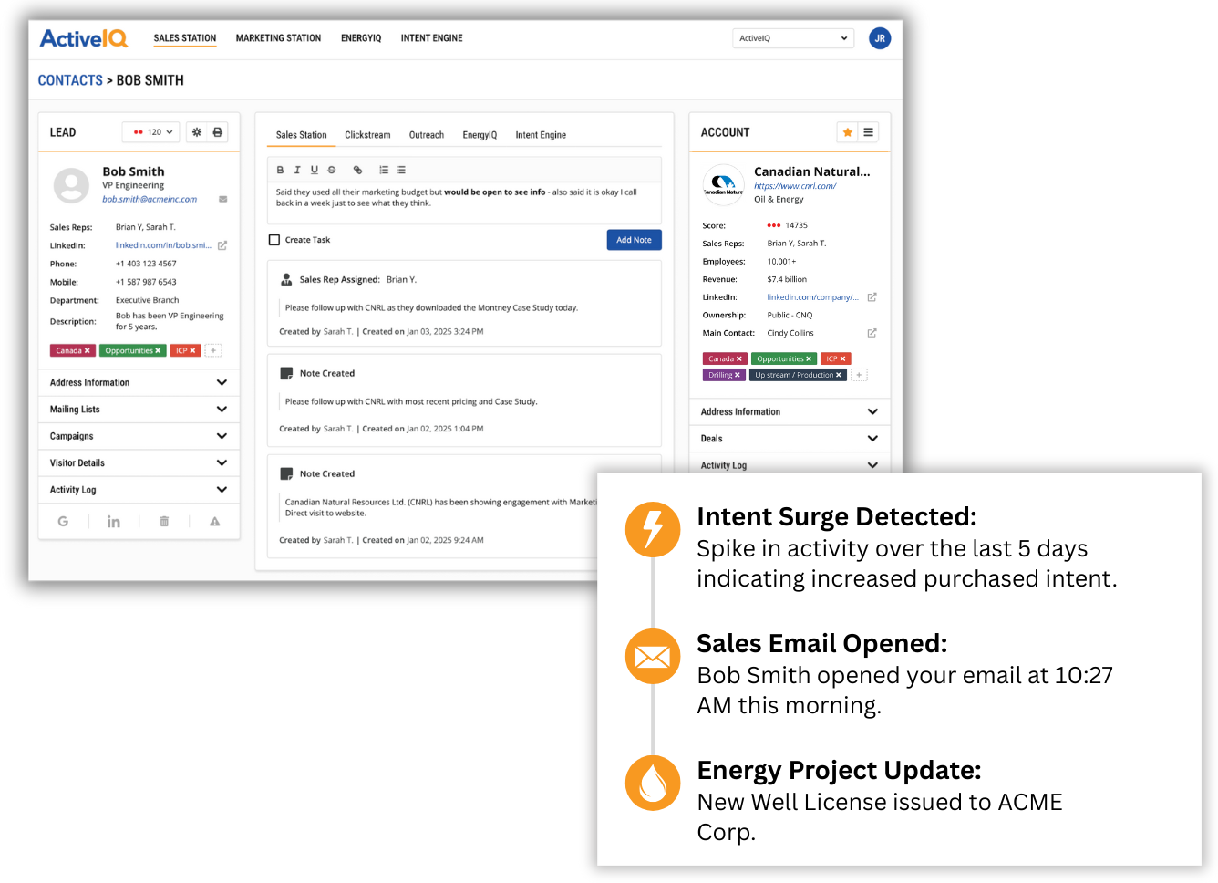Open account linkedin.com/company/... link
1218x883 pixels.
[812, 297]
